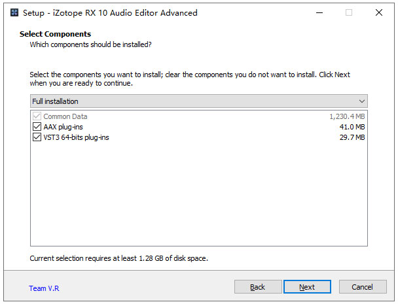Minimize the Setup window
Viewport: 398px width, 304px height.
pyautogui.click(x=319, y=12)
